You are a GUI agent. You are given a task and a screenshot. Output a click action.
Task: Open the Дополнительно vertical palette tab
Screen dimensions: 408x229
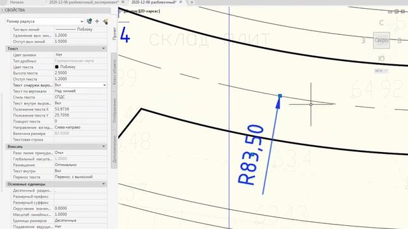coord(114,149)
